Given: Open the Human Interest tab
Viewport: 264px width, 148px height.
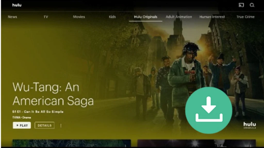Looking at the screenshot, I should (x=212, y=17).
